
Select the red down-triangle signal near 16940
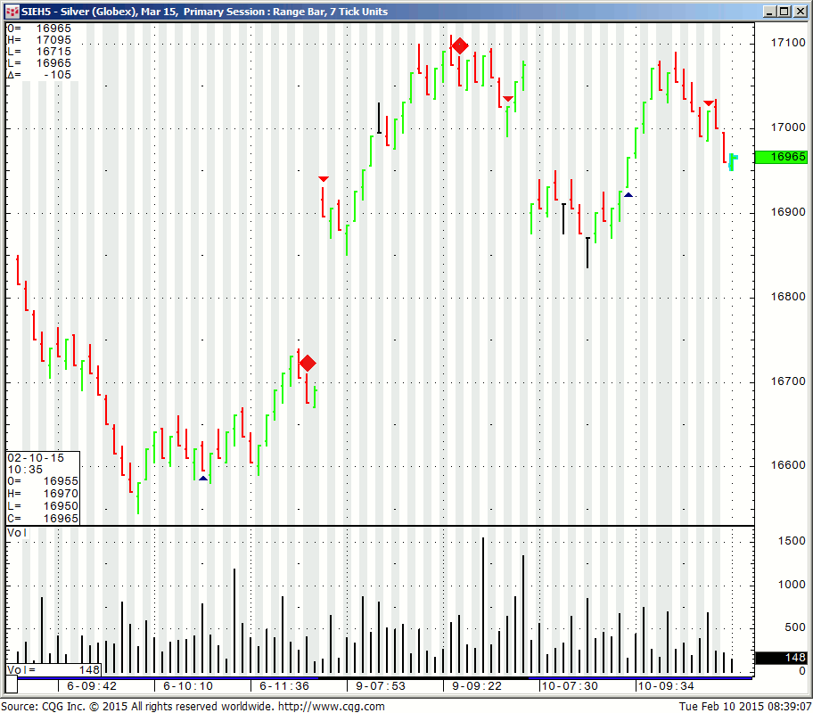324,179
